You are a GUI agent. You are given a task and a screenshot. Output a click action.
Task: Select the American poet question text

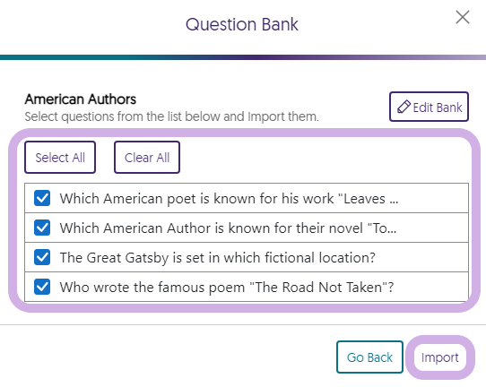tap(229, 199)
